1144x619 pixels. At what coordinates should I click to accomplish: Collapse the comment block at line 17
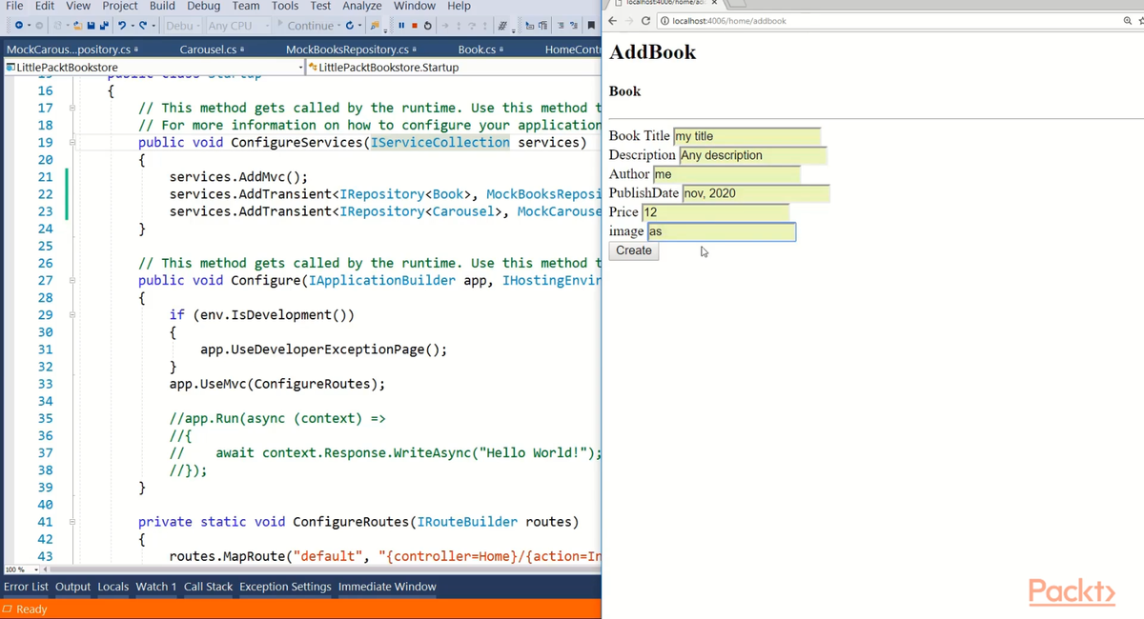[x=71, y=108]
